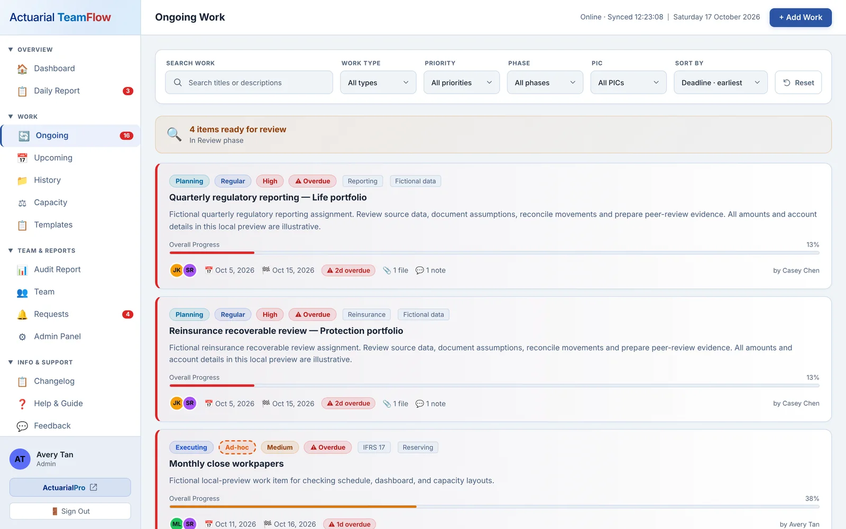This screenshot has width=846, height=529.
Task: Click the magnifier icon in the review banner
Action: [x=174, y=134]
